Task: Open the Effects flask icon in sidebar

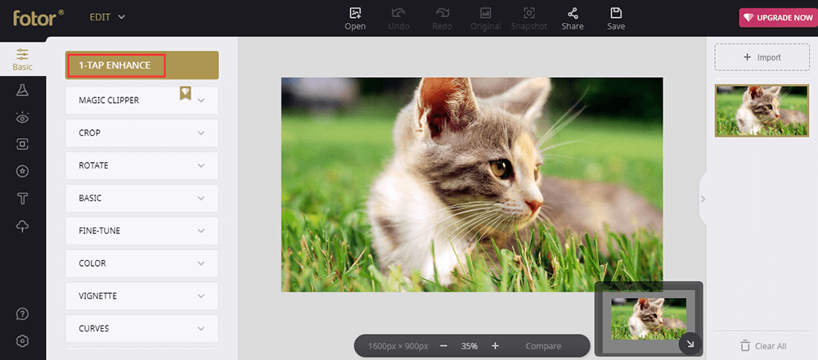Action: tap(23, 90)
